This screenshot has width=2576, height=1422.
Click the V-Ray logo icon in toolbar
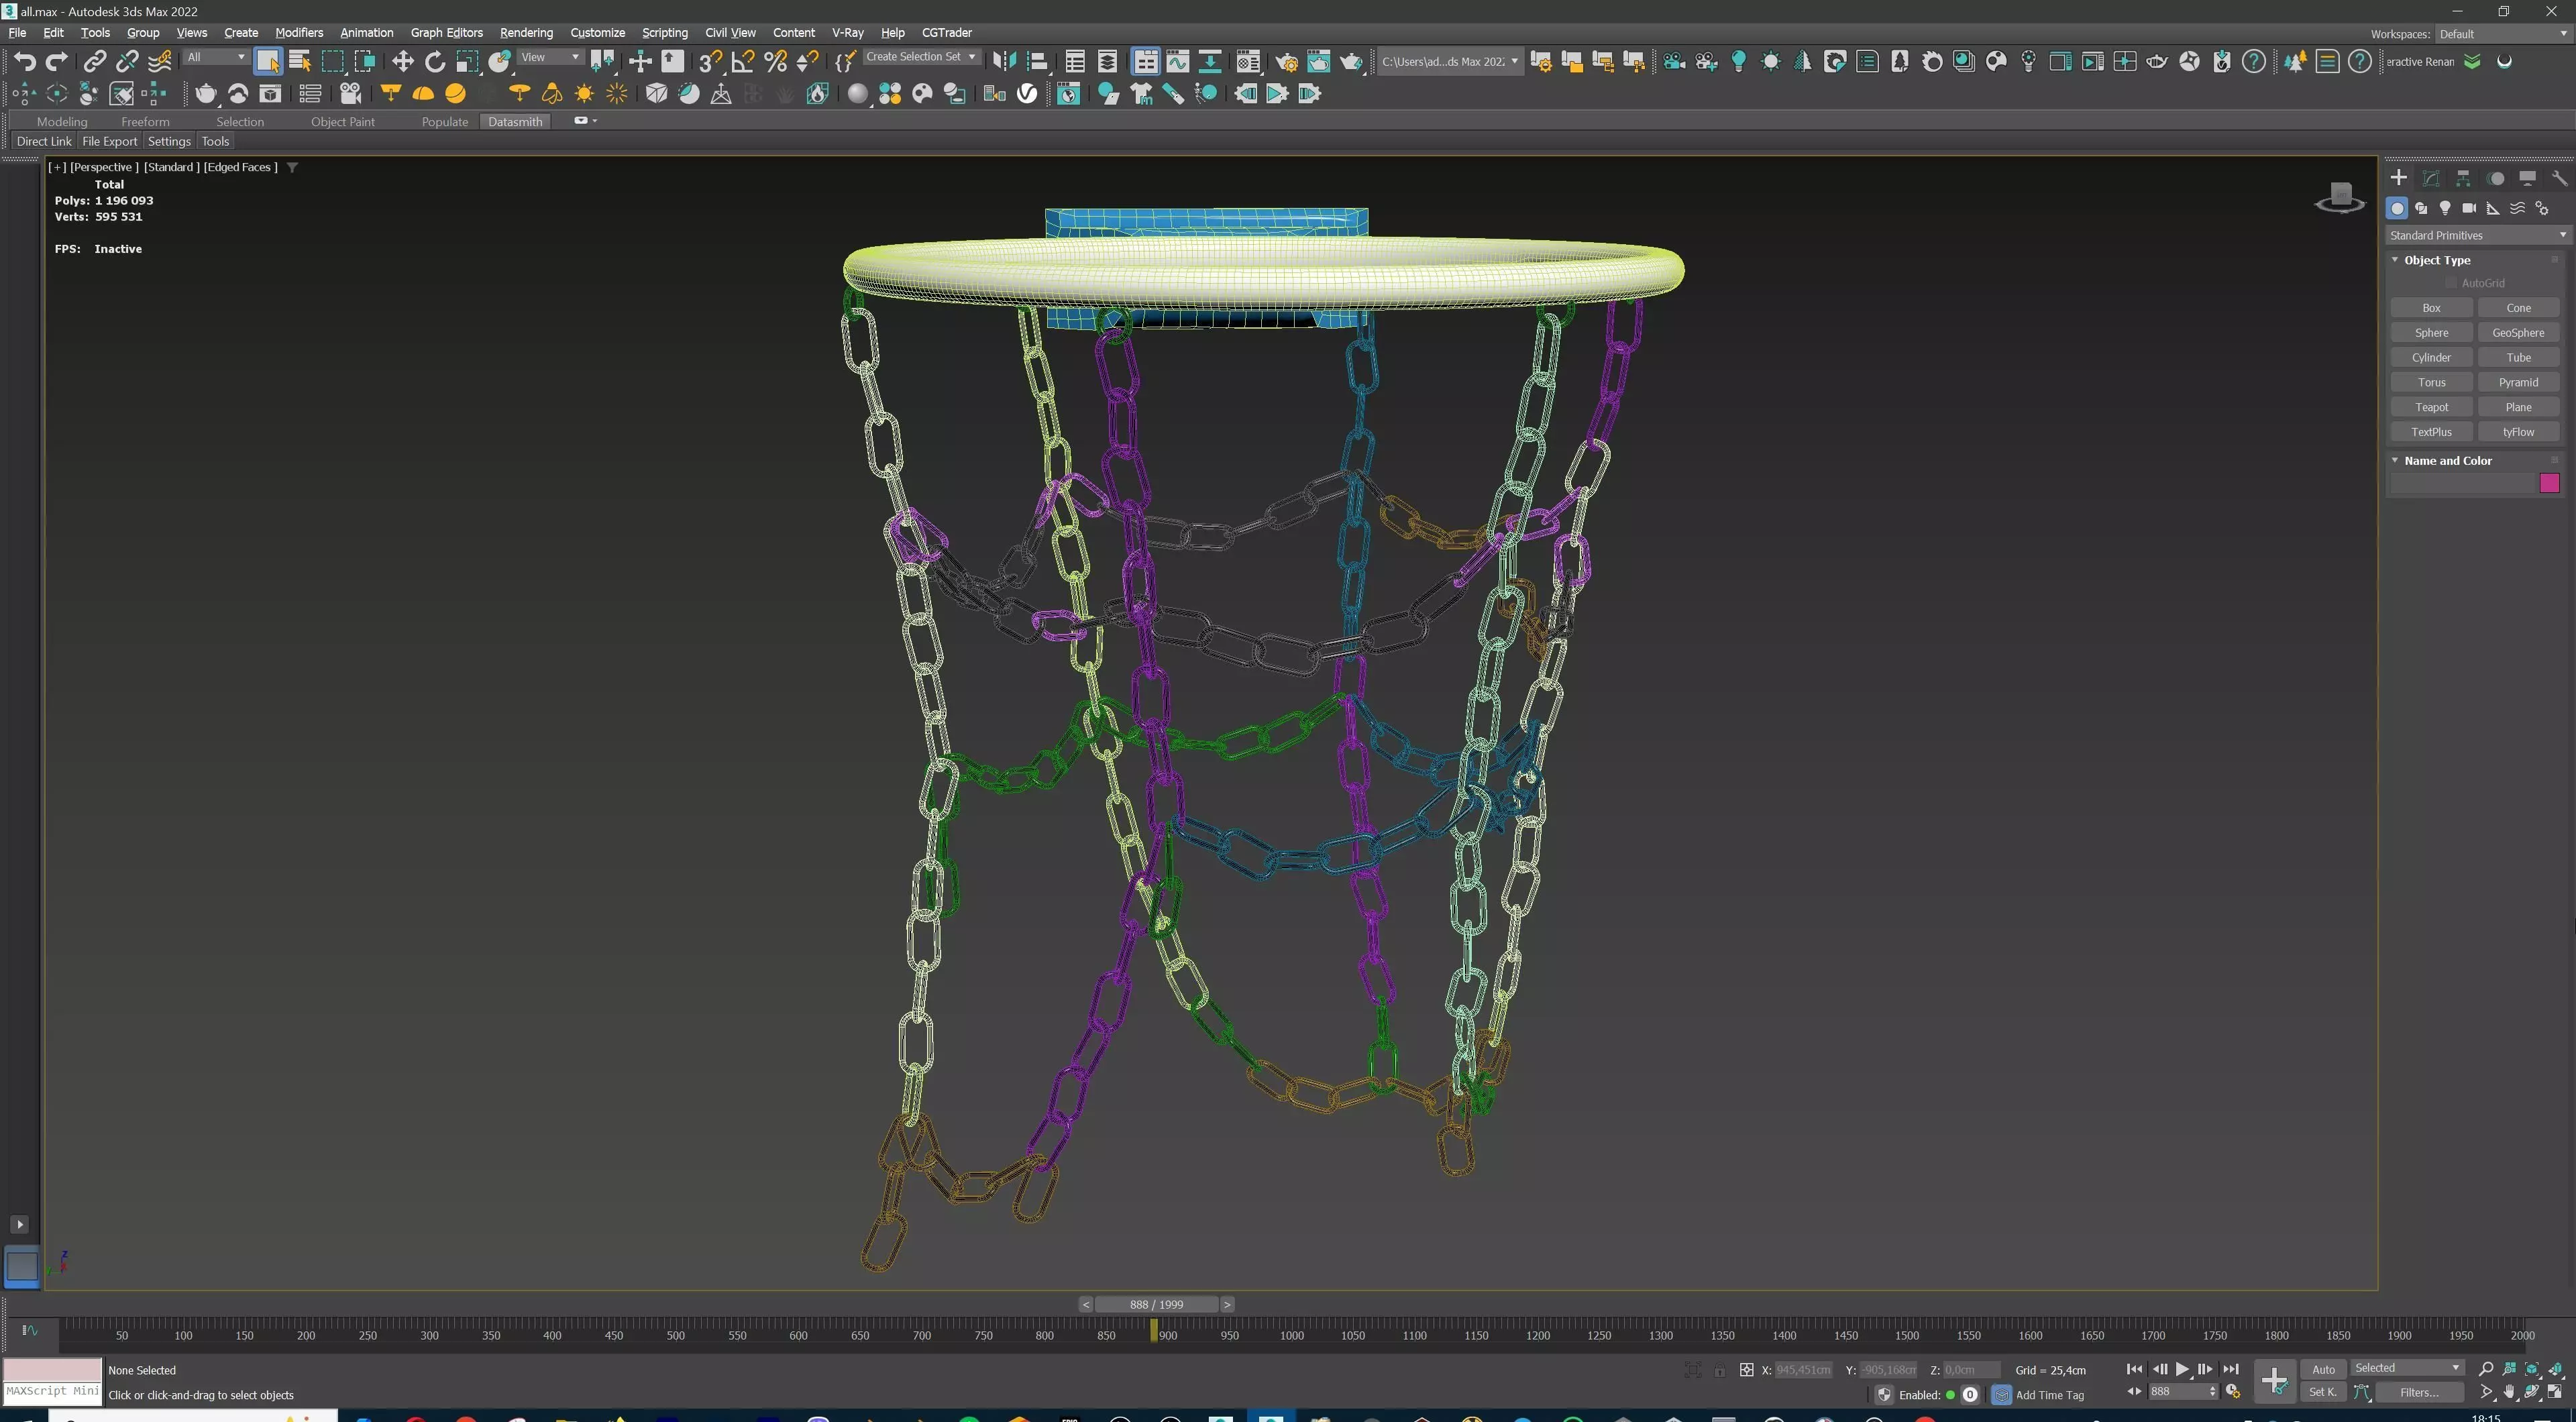click(1027, 94)
